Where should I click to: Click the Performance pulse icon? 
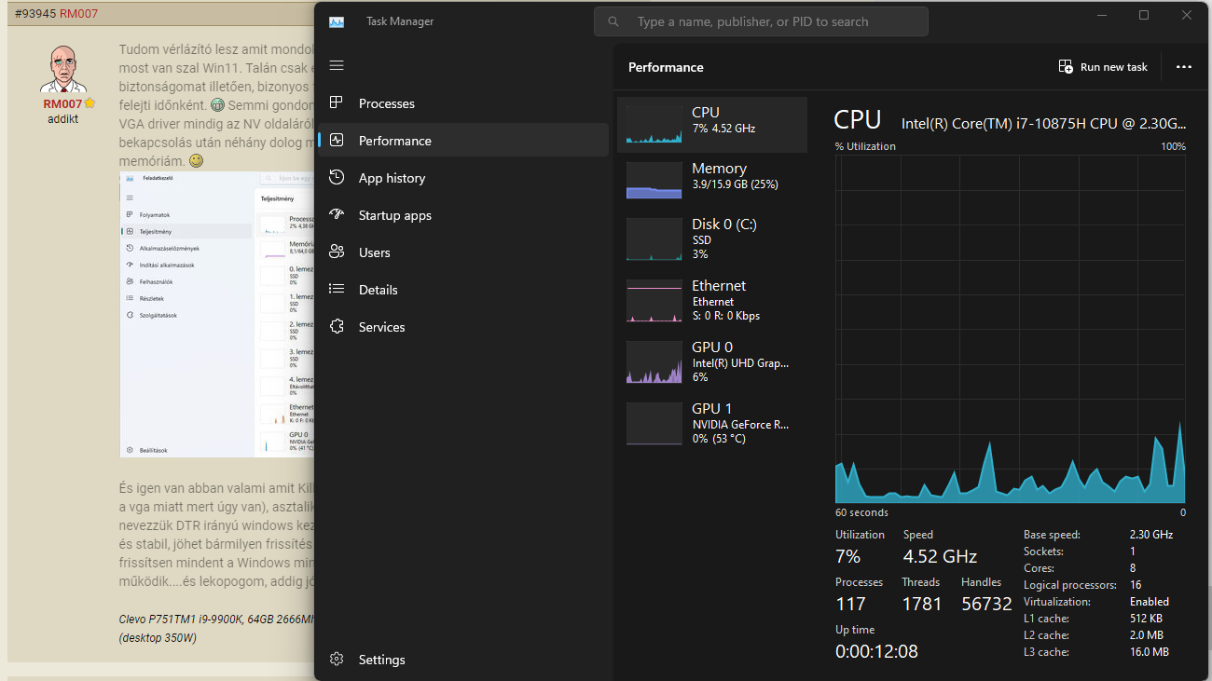click(337, 141)
